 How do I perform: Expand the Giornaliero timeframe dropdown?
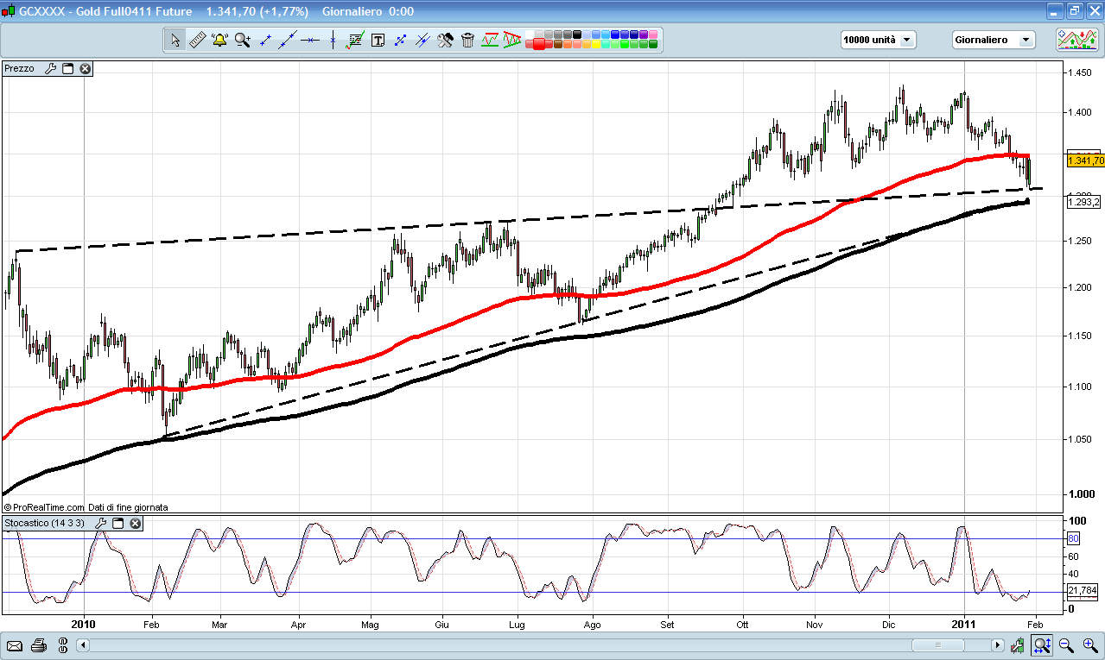click(993, 40)
